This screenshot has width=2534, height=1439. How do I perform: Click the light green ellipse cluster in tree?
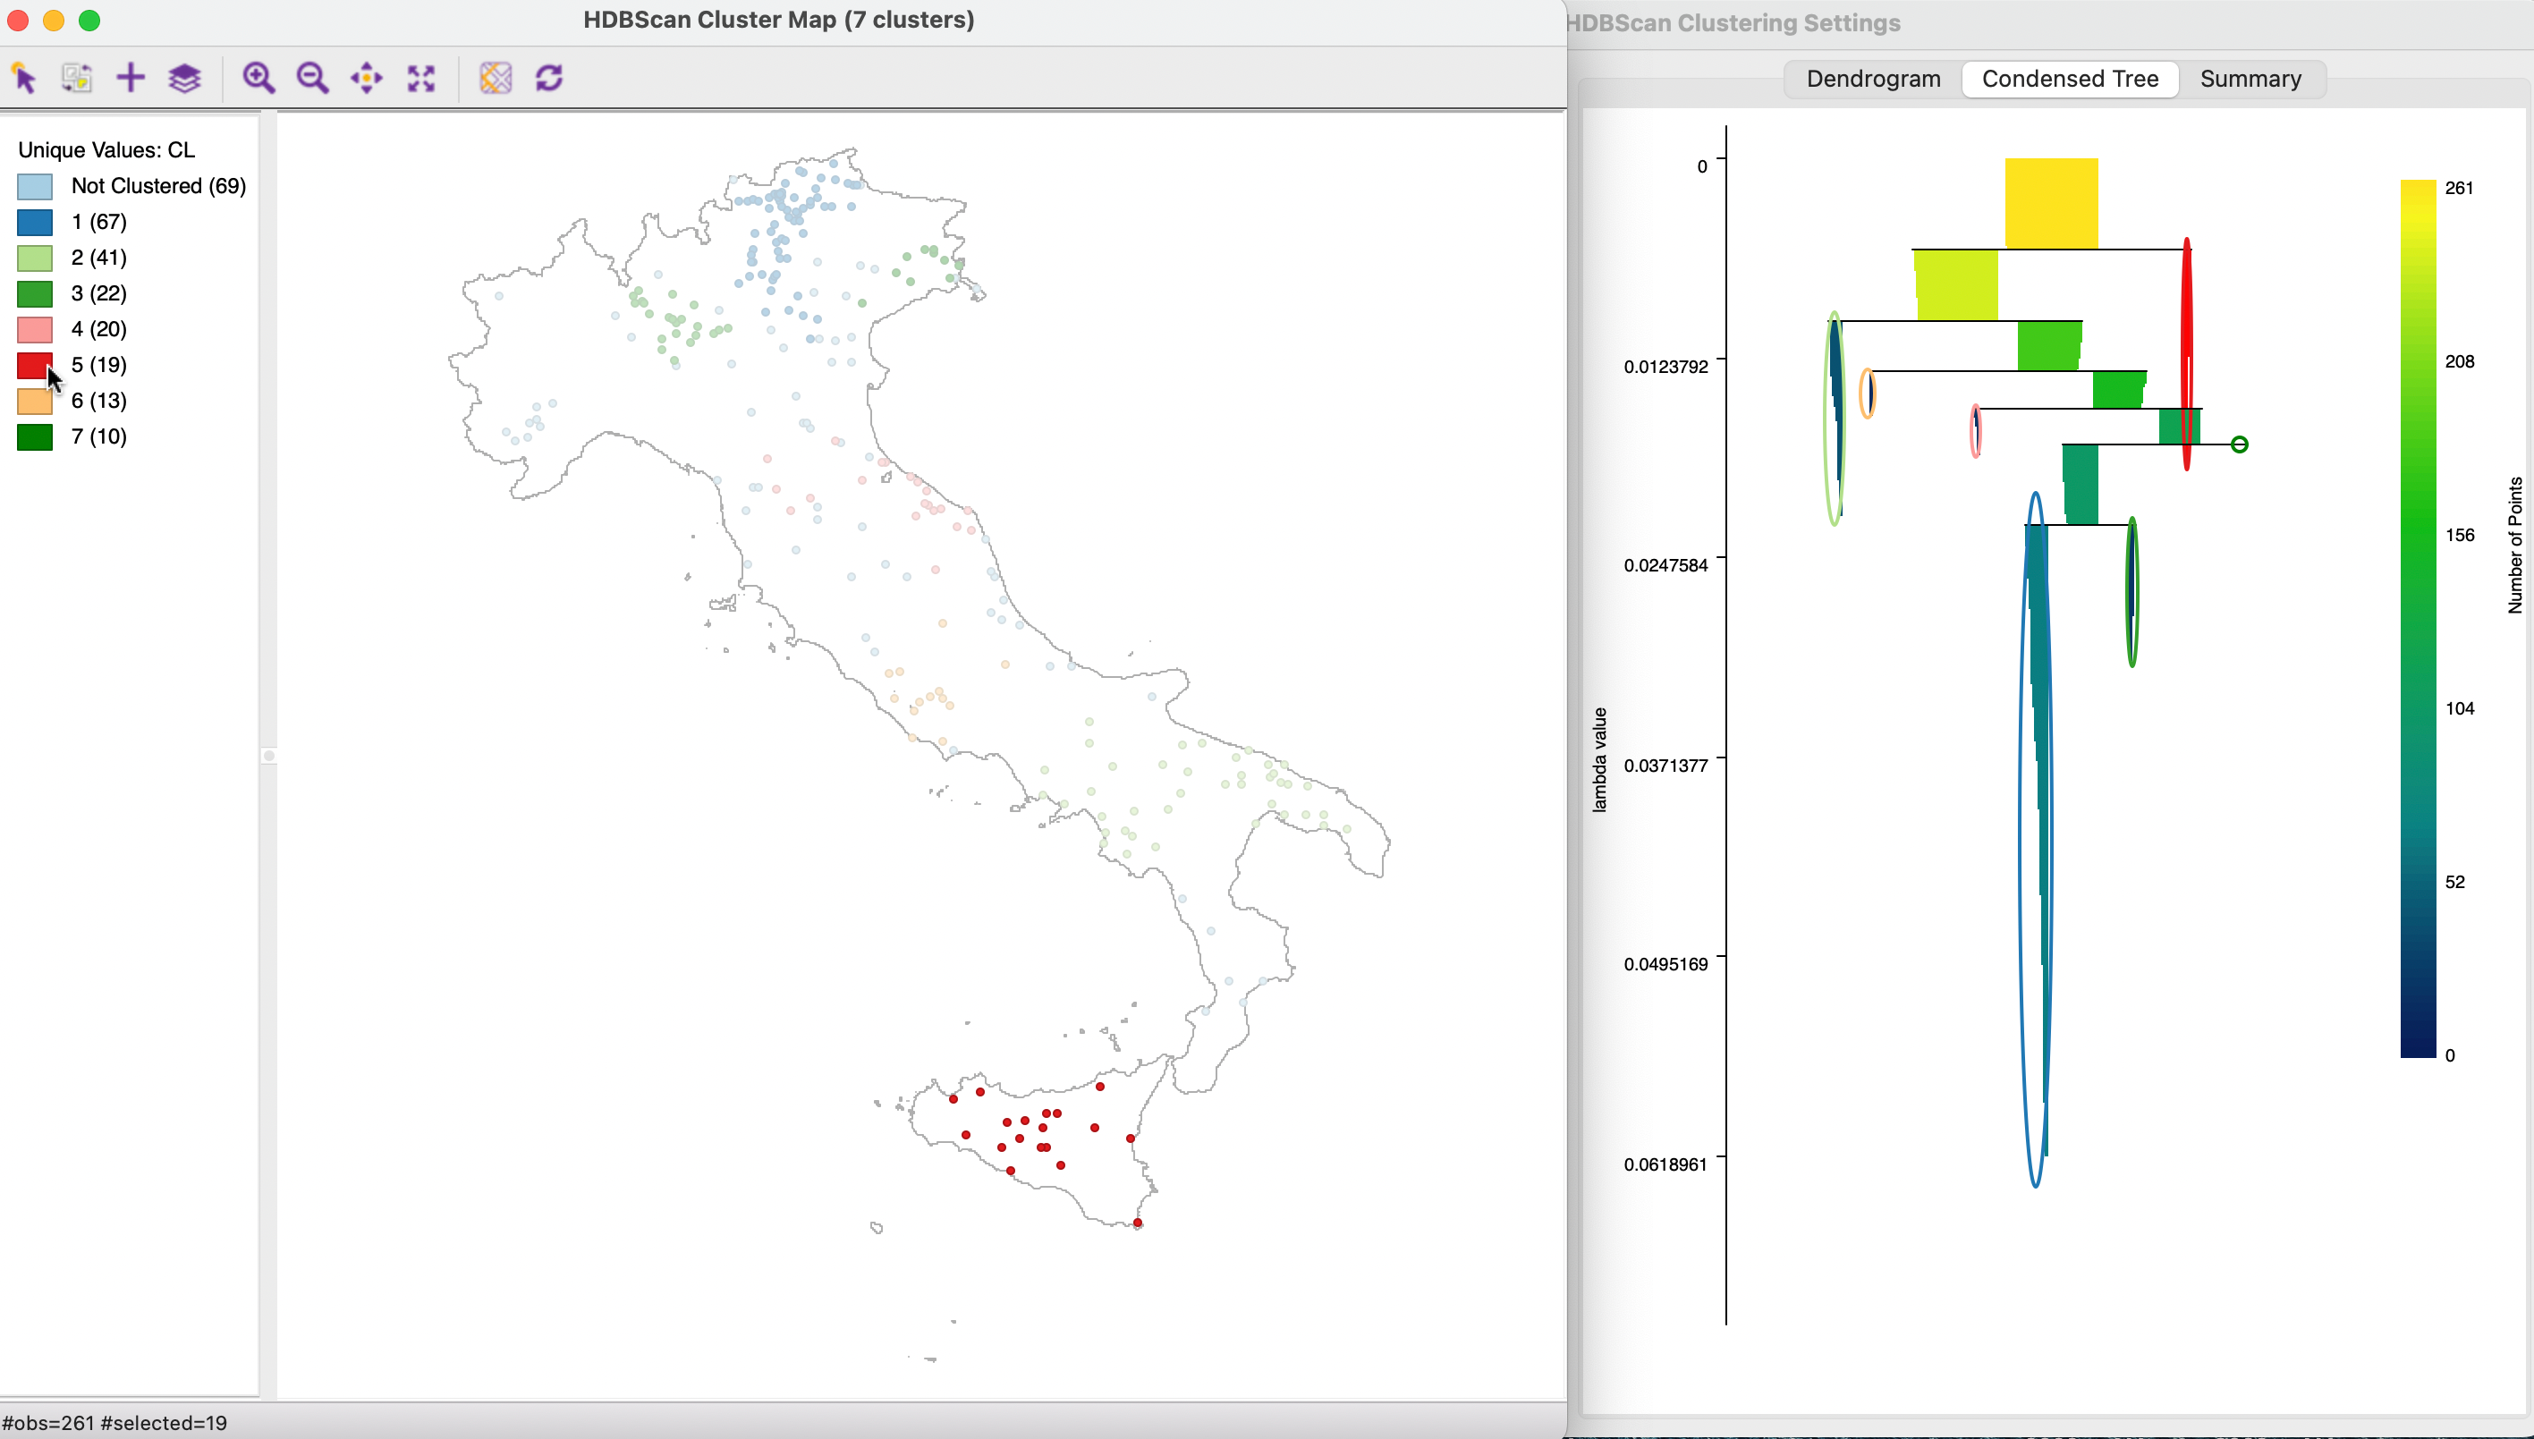pos(1835,419)
